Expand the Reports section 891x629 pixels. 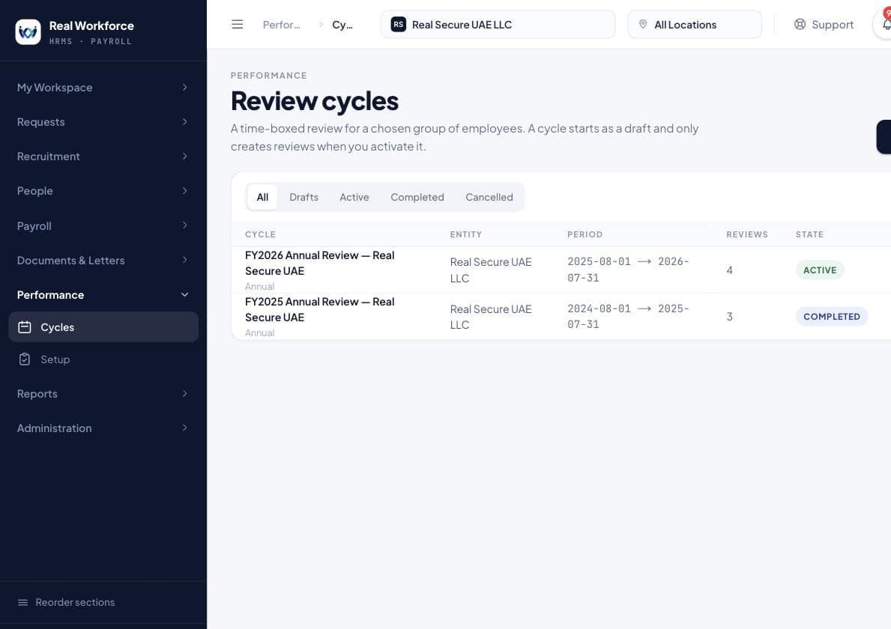click(x=103, y=394)
